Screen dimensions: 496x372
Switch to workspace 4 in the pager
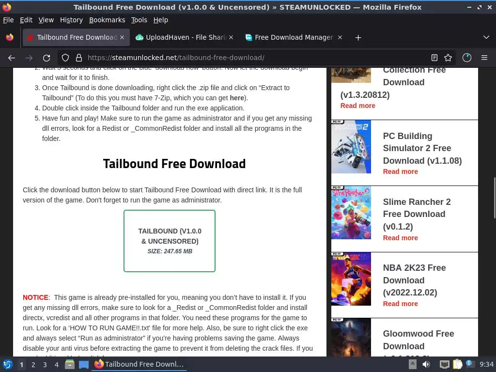click(x=57, y=365)
